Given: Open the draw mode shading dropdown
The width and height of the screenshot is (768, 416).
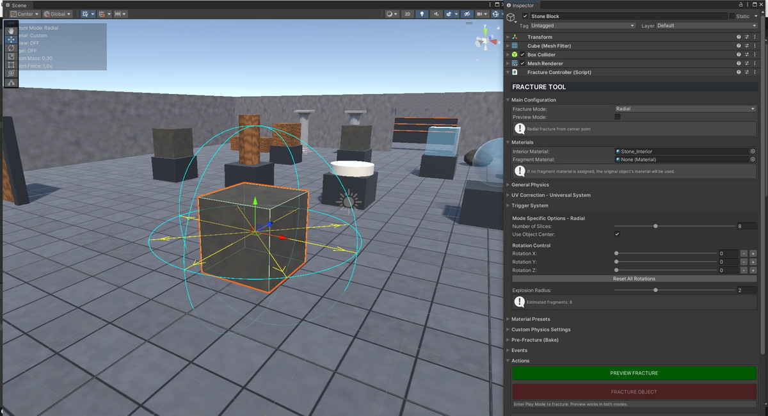Looking at the screenshot, I should point(391,13).
